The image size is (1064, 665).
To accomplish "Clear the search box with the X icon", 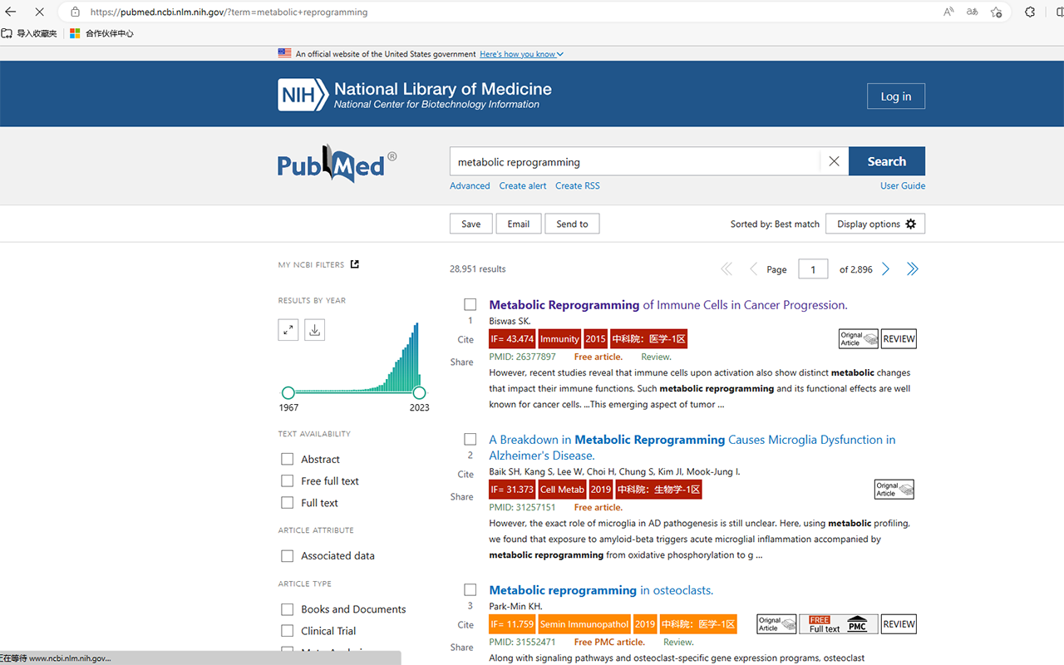I will click(x=834, y=161).
